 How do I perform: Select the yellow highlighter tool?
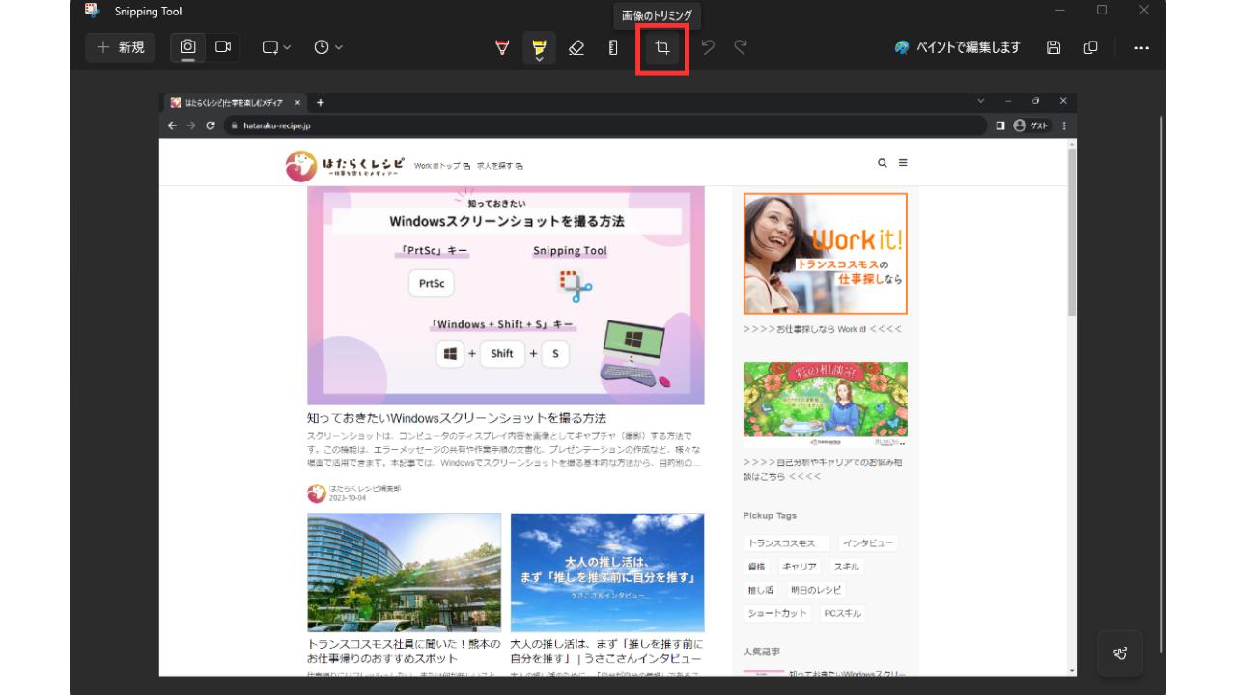[539, 47]
